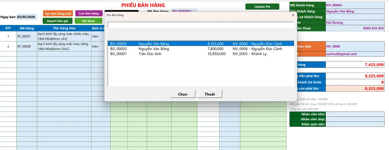Click the PHIẾU BÁN HÀNG title

(143, 5)
